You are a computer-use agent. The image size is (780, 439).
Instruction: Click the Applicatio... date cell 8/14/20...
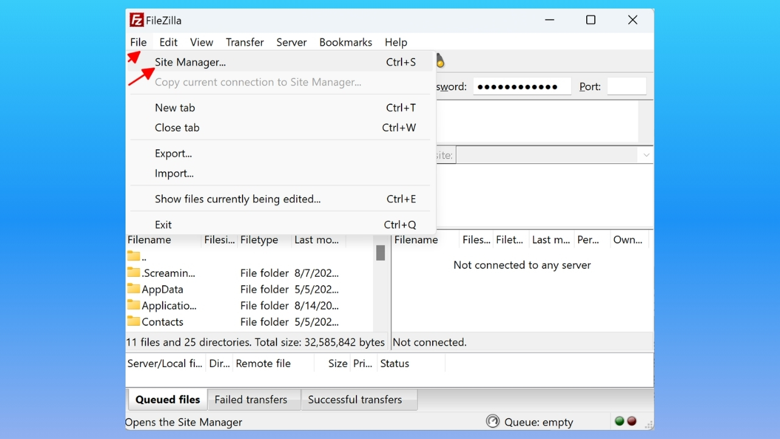pyautogui.click(x=317, y=305)
